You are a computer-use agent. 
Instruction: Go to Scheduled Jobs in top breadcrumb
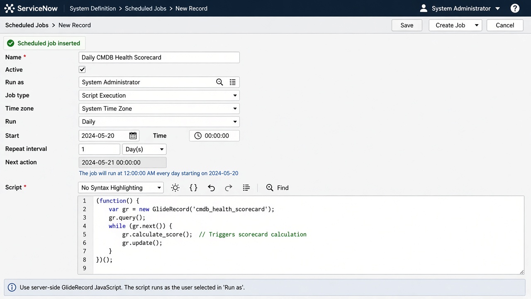pos(146,8)
